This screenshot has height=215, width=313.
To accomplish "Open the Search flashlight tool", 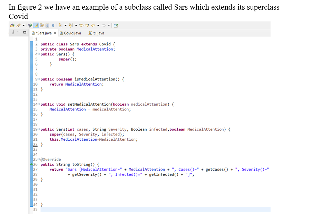I will tap(18, 25).
